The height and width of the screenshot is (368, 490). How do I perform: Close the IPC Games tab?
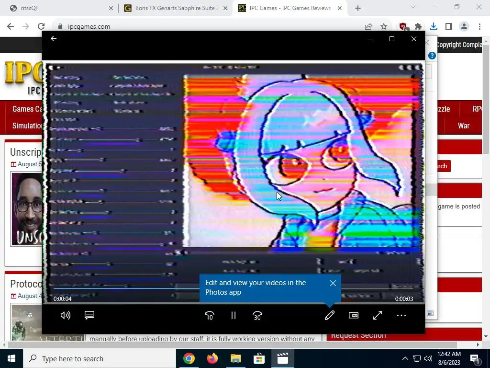(x=340, y=9)
